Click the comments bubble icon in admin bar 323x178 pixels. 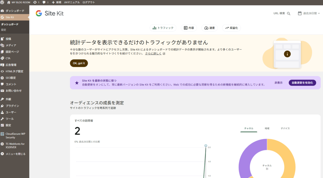(x=44, y=2)
